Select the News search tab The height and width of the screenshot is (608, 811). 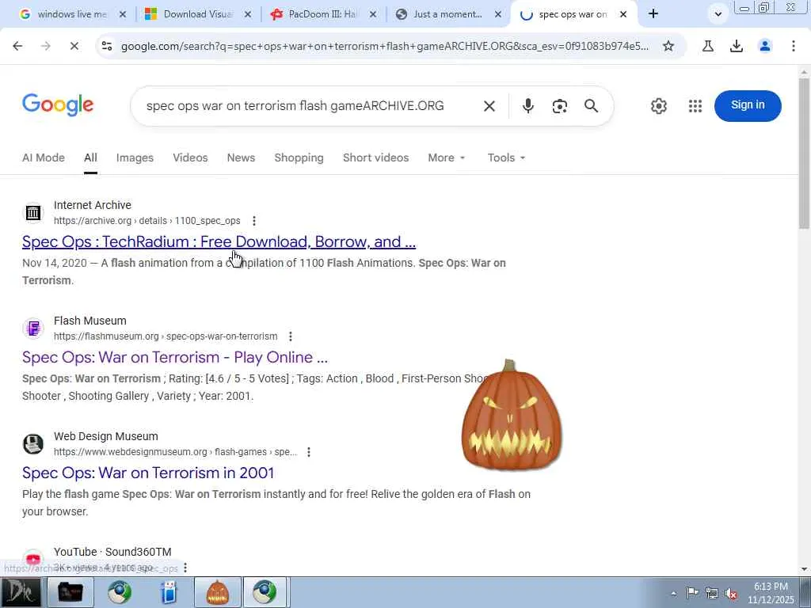tap(241, 158)
